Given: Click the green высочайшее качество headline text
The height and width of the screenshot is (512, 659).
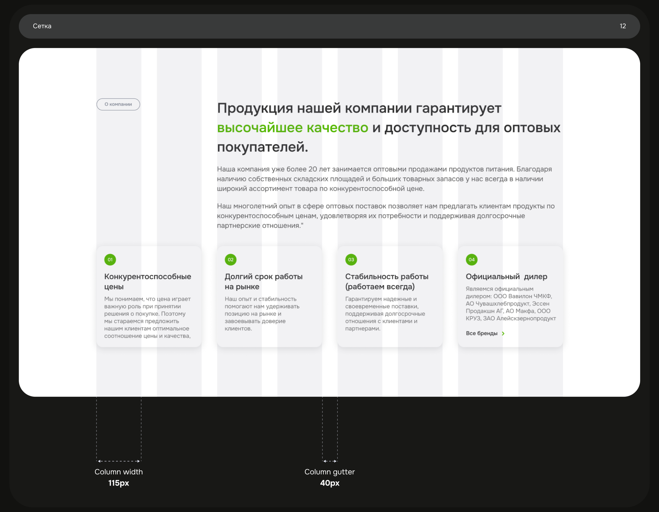Looking at the screenshot, I should [292, 128].
